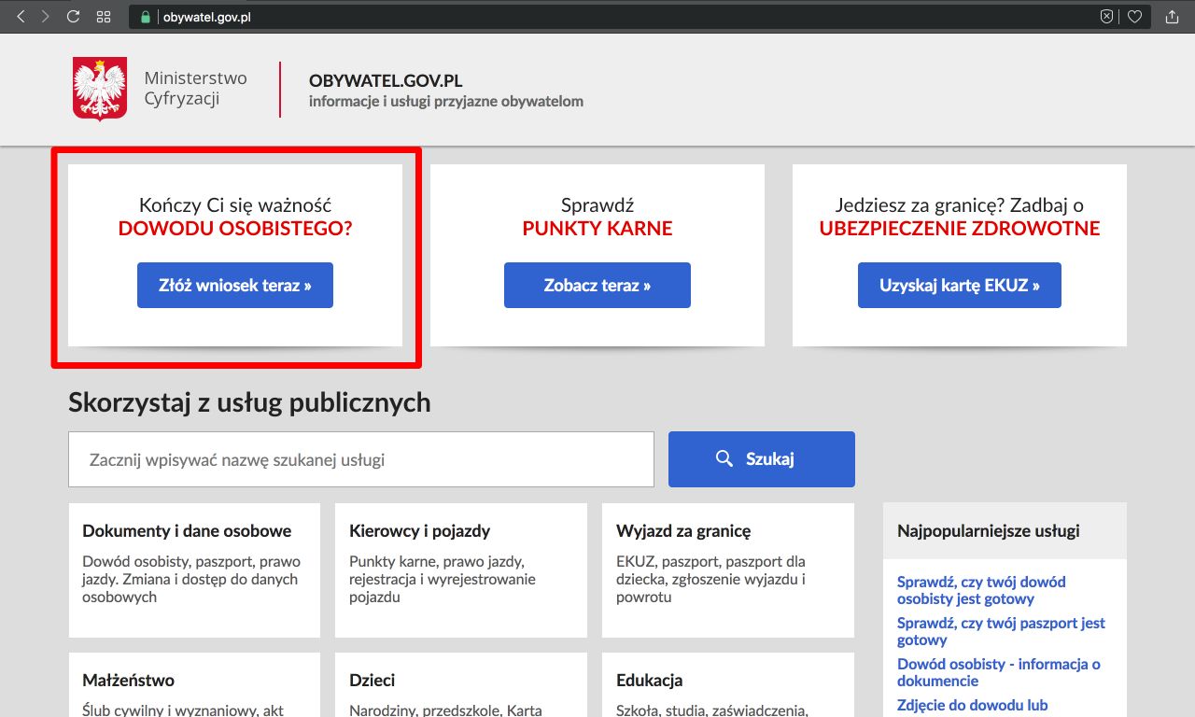The image size is (1195, 717).
Task: Click 'Kończy Ci się ważność' text
Action: 235,204
